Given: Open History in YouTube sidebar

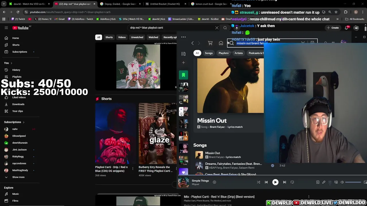Looking at the screenshot, I should [16, 70].
